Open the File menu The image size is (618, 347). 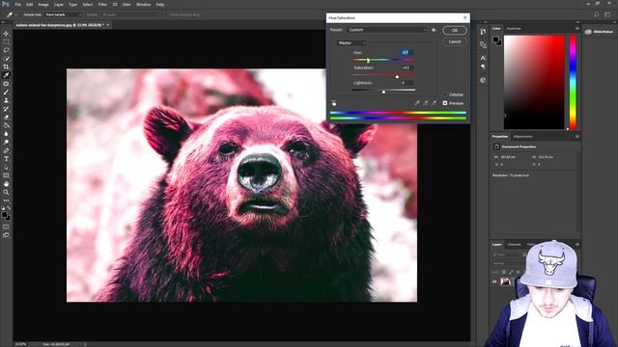click(17, 4)
